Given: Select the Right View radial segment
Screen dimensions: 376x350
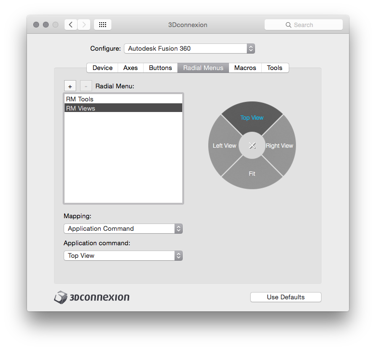Looking at the screenshot, I should tap(280, 146).
